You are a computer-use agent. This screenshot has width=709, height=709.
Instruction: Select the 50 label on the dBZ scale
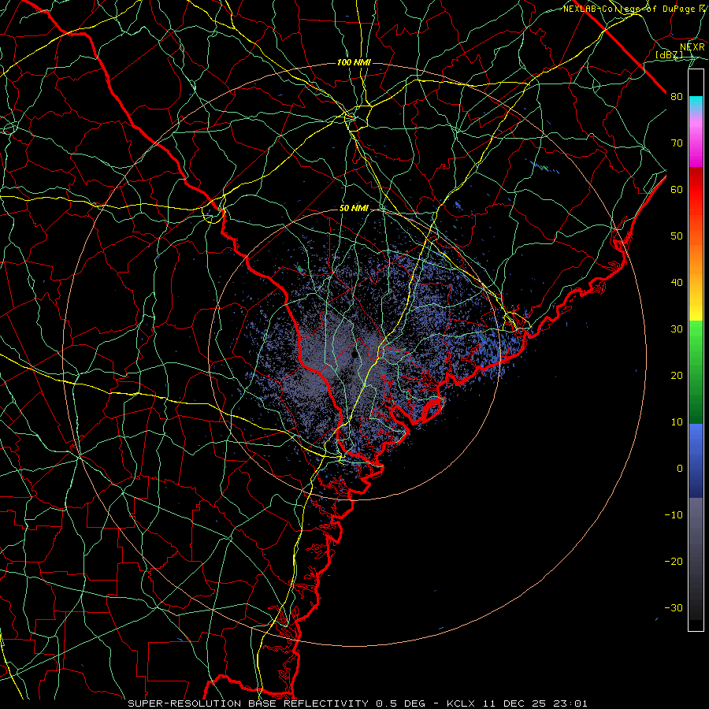[x=677, y=236]
